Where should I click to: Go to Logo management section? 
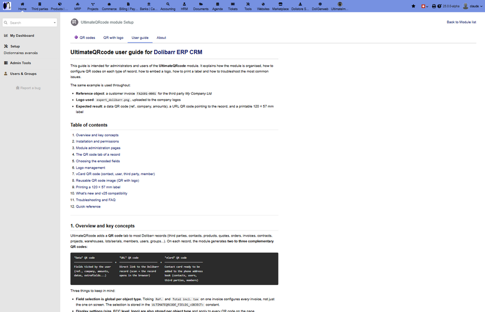pos(91,168)
